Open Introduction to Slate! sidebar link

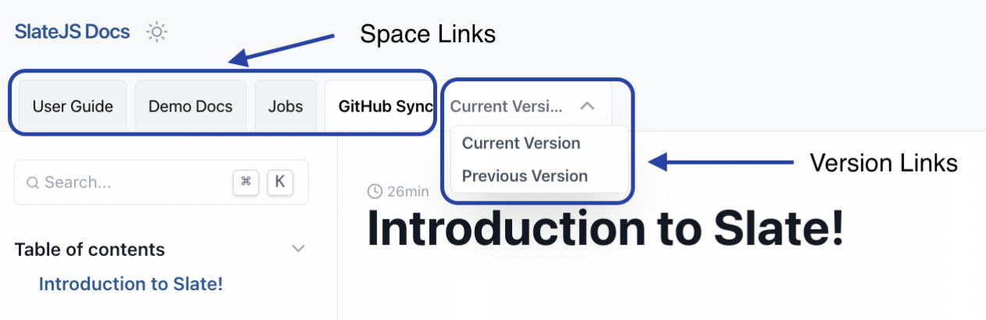131,284
